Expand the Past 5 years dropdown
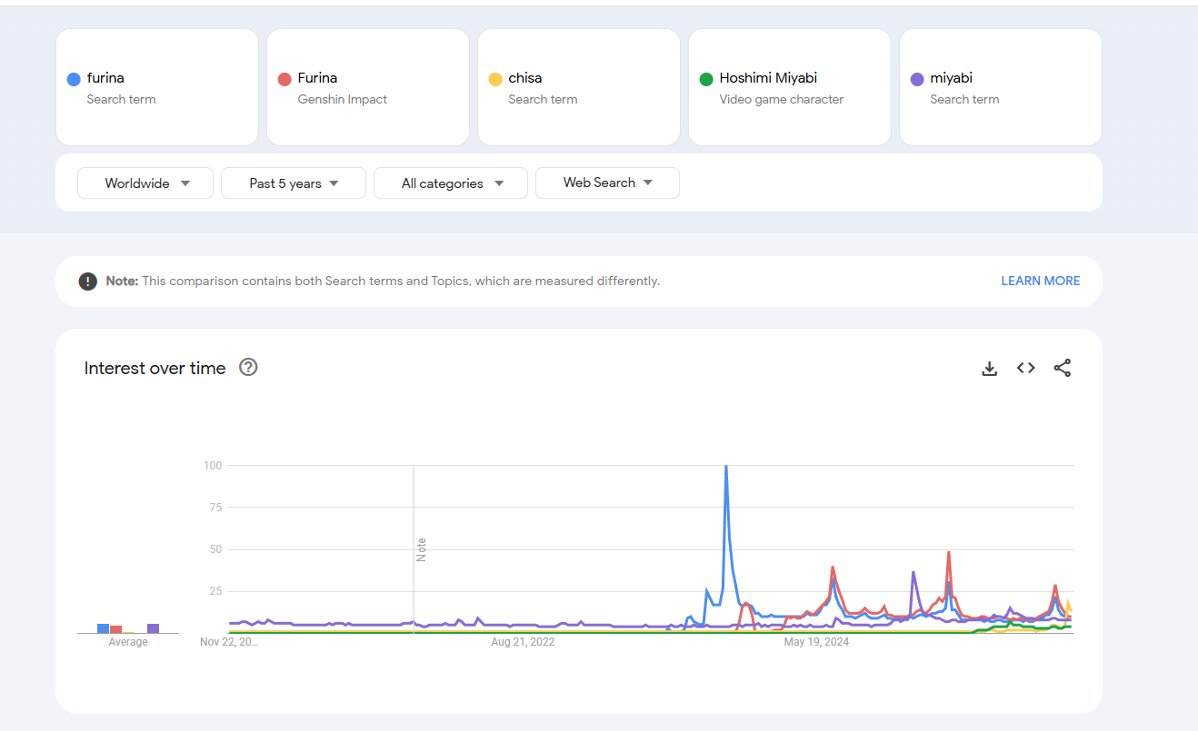The width and height of the screenshot is (1198, 731). (294, 183)
